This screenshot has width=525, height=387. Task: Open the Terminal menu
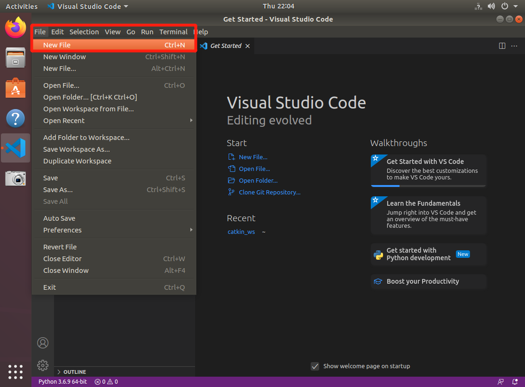[173, 32]
